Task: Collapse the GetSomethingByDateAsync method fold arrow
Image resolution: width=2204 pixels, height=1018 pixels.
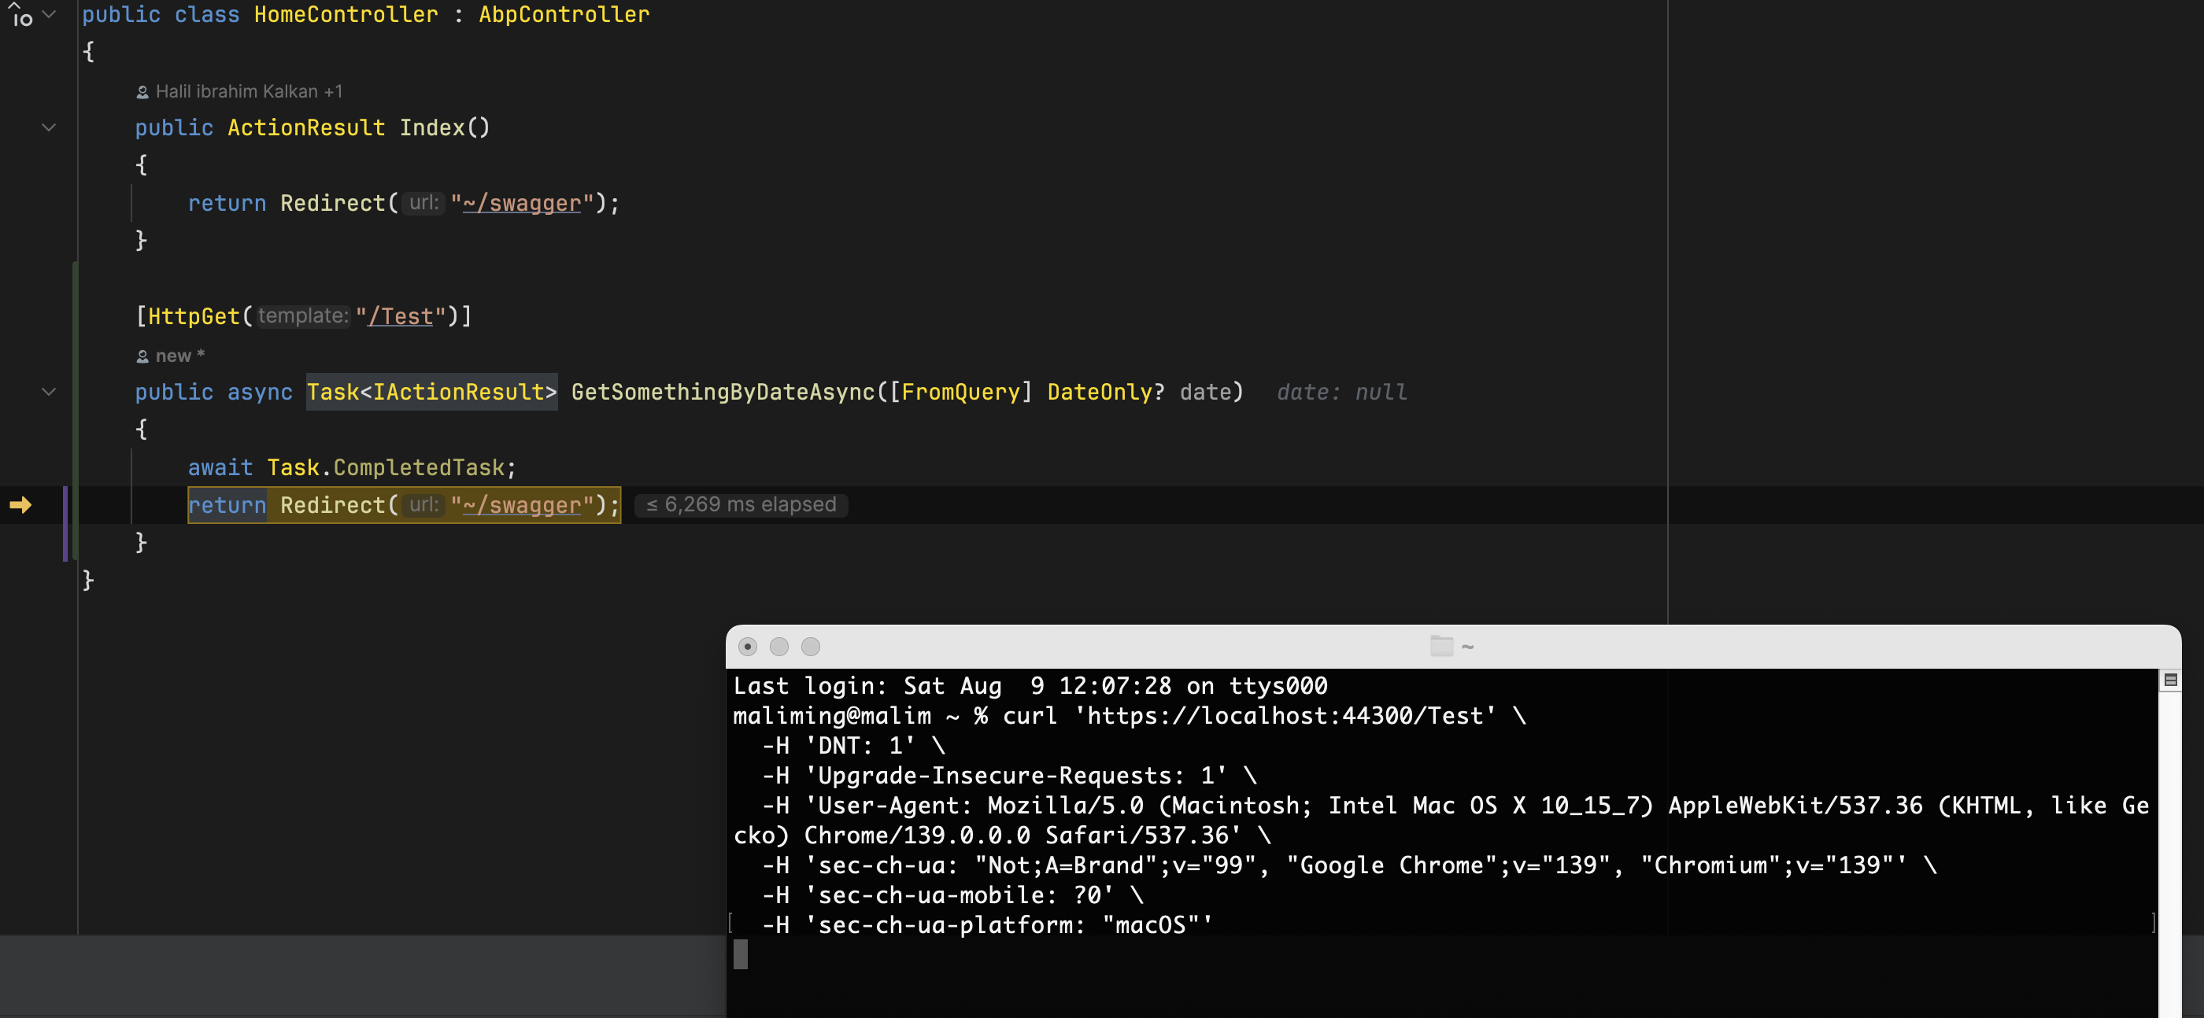Action: click(x=49, y=392)
